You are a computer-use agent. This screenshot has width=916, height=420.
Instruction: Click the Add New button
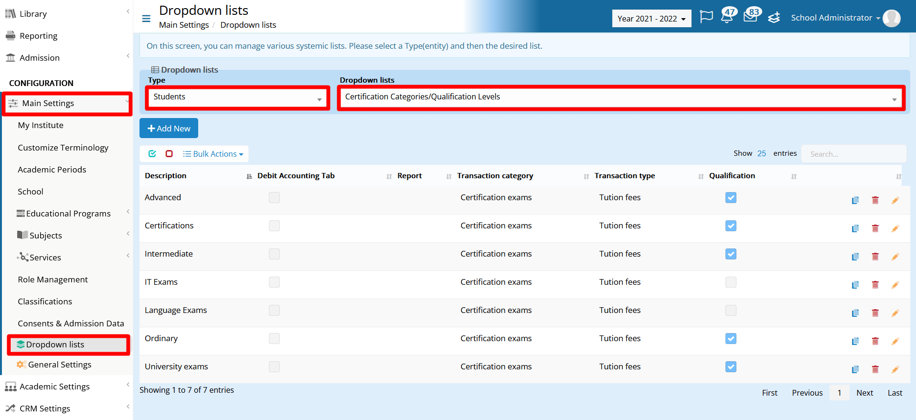(x=169, y=128)
